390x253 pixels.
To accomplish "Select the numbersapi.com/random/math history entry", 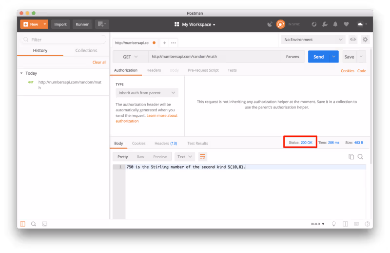I will [x=64, y=85].
